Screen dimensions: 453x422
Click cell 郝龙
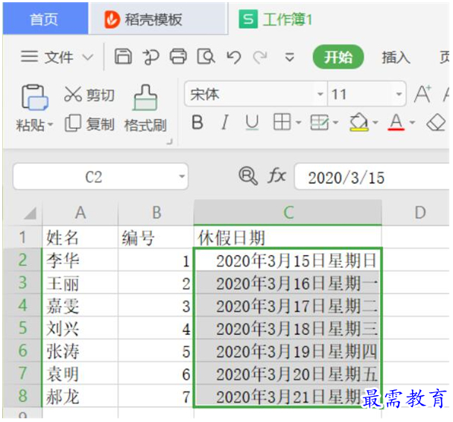80,396
